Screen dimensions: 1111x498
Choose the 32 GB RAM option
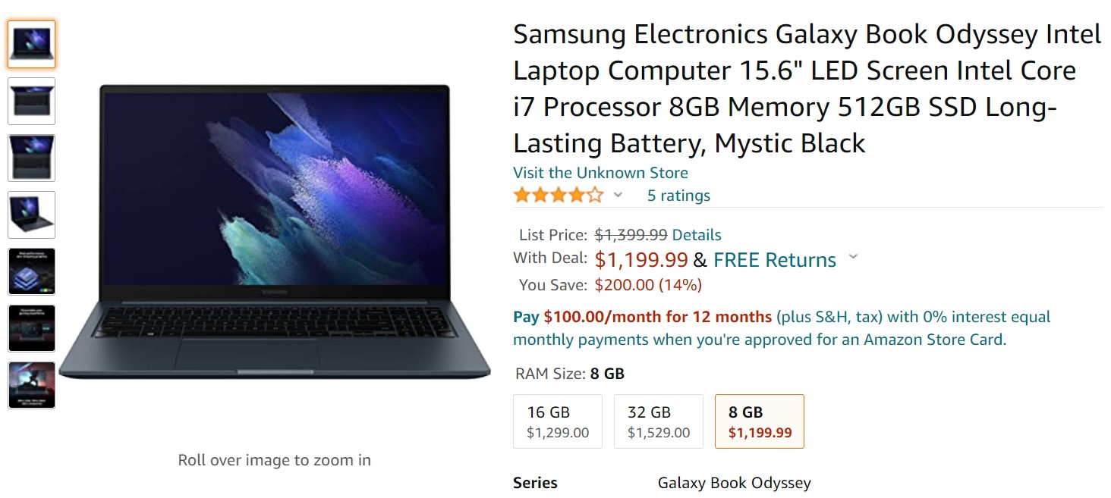coord(658,421)
